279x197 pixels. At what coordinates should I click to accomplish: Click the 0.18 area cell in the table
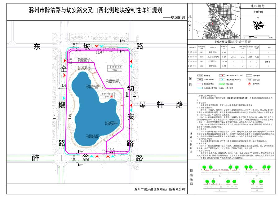[x=224, y=66]
